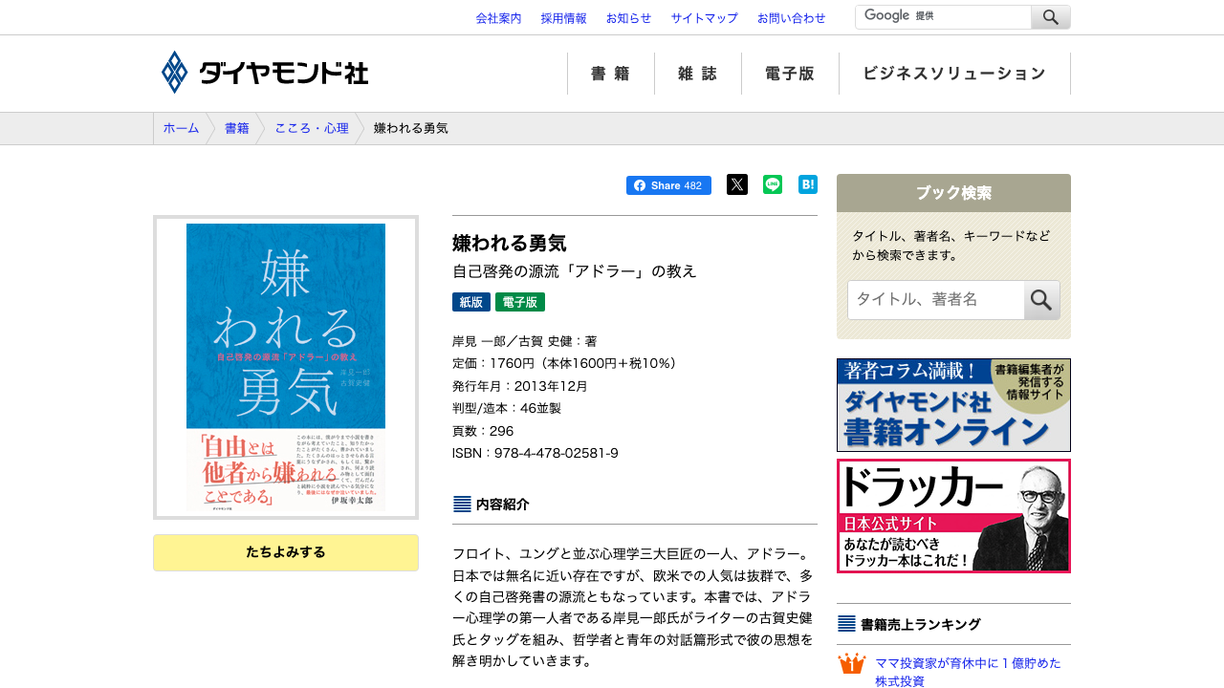The width and height of the screenshot is (1224, 688).
Task: Open the 雑誌 navigation menu
Action: tap(697, 74)
